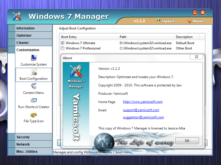Click the Copyright 2009 - 2010 line
The height and width of the screenshot is (165, 221).
pyautogui.click(x=140, y=85)
